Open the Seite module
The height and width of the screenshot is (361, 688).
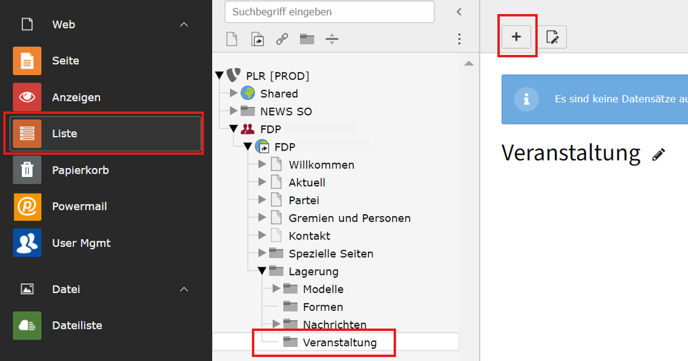[x=105, y=61]
